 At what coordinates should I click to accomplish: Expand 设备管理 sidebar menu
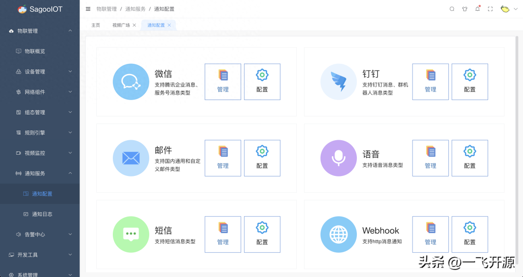click(x=40, y=72)
